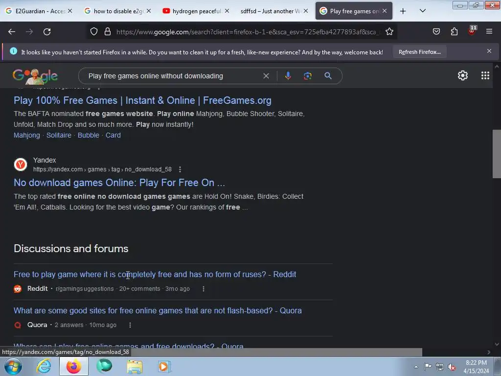The image size is (501, 376).
Task: Open tracking protection shield icon
Action: 93,32
